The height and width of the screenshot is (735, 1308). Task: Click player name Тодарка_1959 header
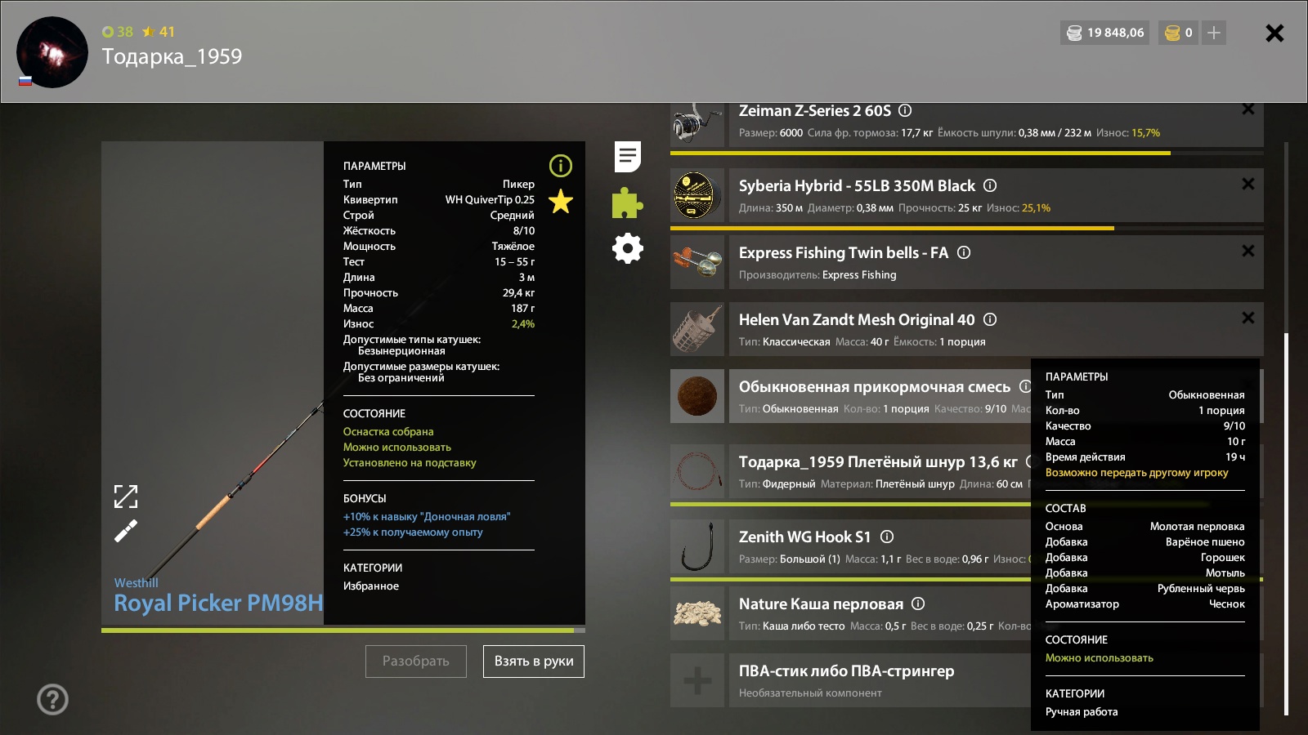172,56
